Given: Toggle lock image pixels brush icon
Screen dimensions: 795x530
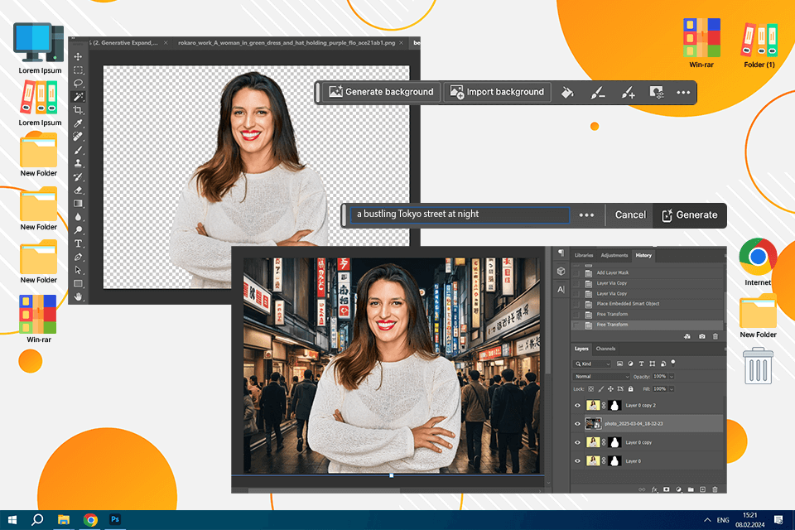Looking at the screenshot, I should coord(601,389).
